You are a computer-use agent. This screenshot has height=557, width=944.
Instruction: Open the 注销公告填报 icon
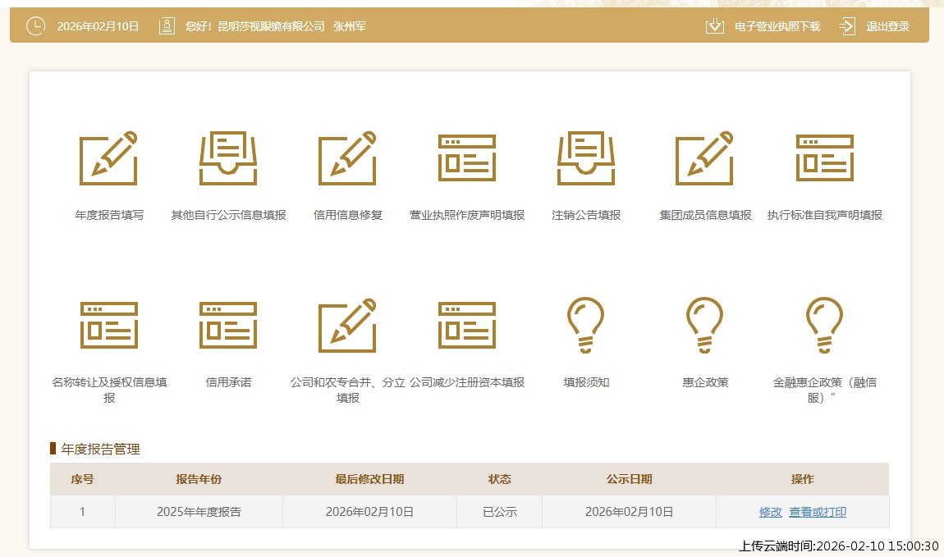[x=586, y=158]
